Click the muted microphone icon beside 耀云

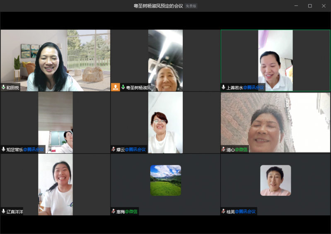114,150
